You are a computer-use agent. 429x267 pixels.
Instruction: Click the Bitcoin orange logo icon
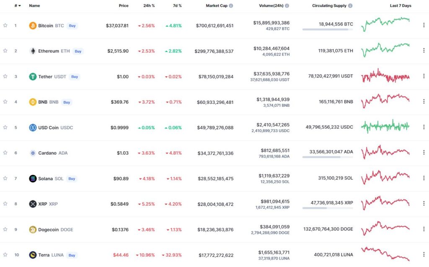click(x=33, y=26)
